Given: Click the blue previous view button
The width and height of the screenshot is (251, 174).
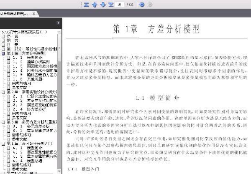Looking at the screenshot, I should coord(142,5).
